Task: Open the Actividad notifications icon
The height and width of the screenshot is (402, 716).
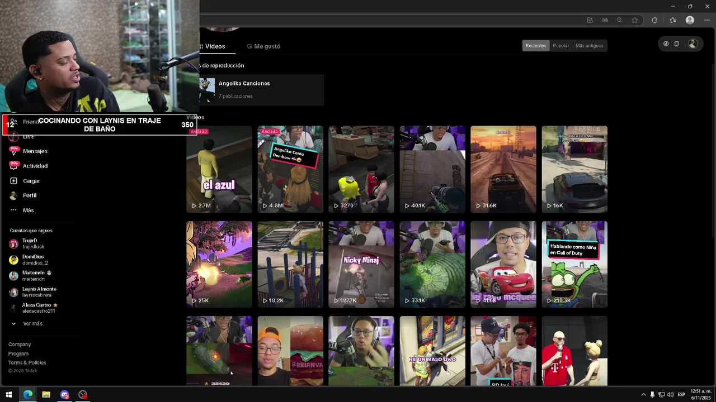Action: (14, 165)
